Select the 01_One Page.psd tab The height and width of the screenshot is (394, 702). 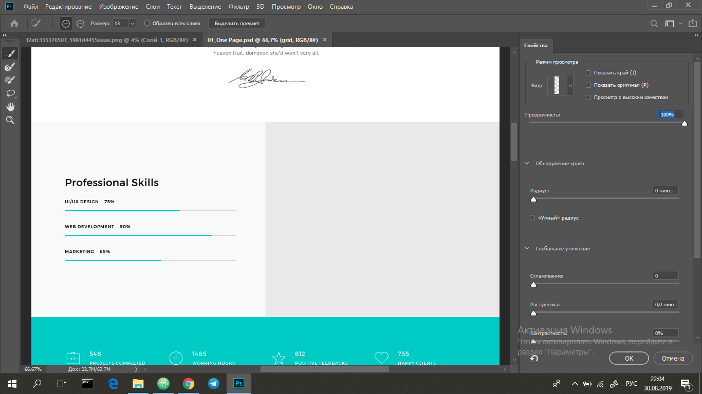pyautogui.click(x=263, y=40)
